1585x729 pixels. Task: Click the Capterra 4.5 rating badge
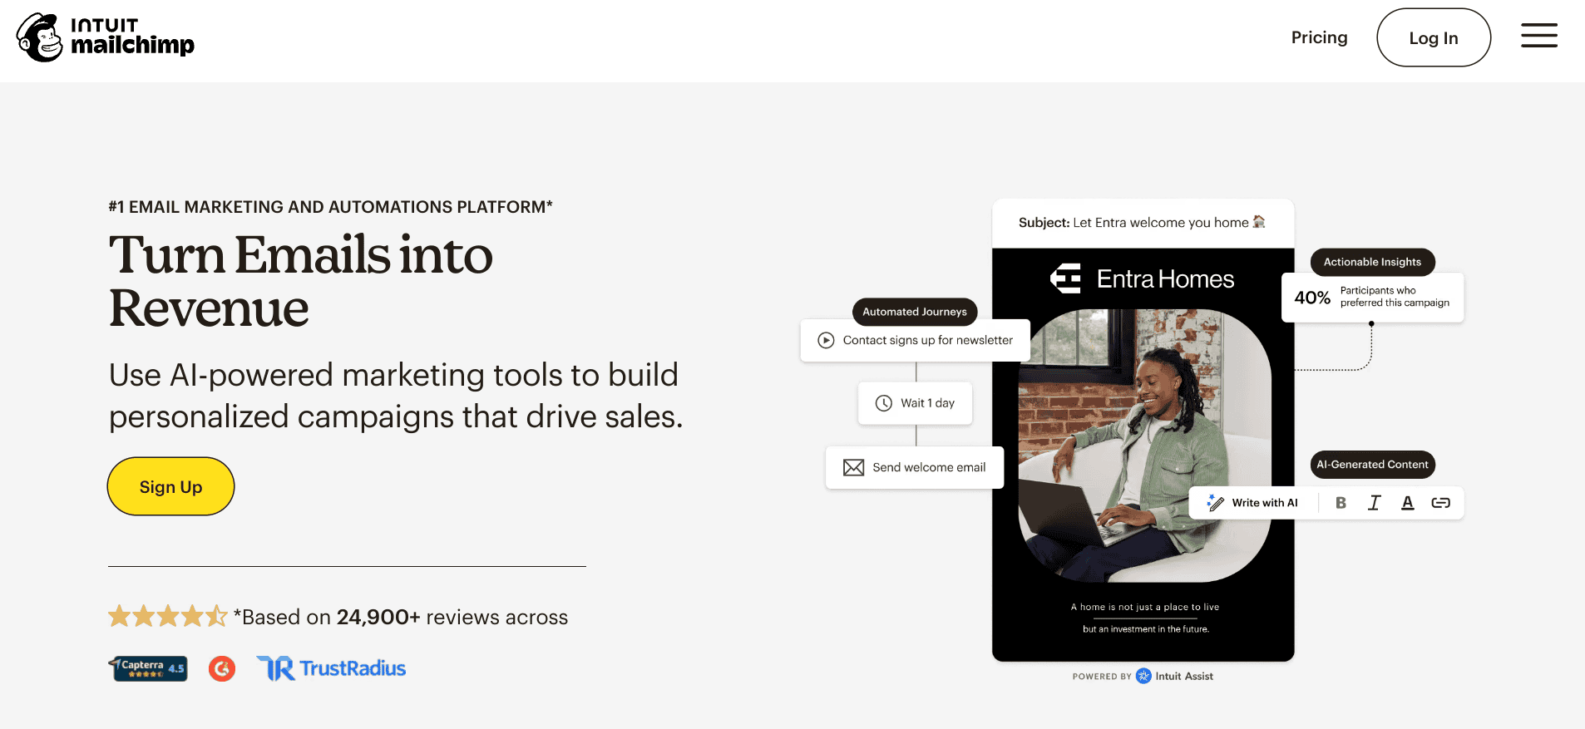tap(148, 668)
